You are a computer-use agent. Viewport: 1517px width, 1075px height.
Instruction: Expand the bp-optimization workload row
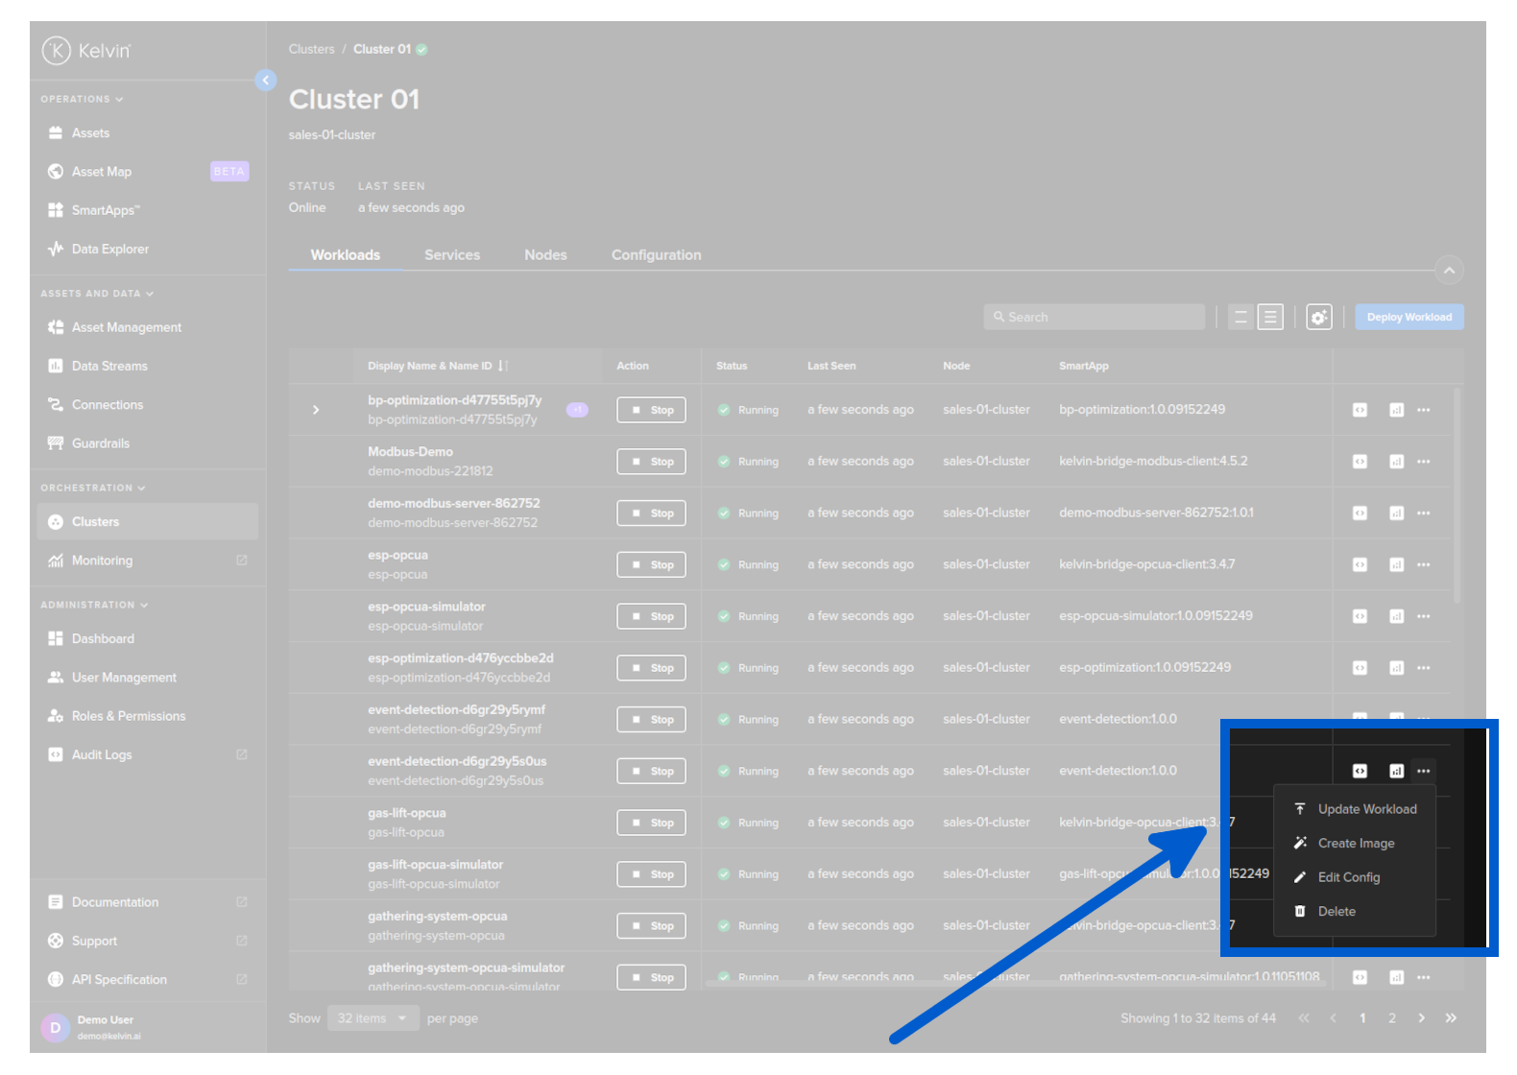coord(316,410)
